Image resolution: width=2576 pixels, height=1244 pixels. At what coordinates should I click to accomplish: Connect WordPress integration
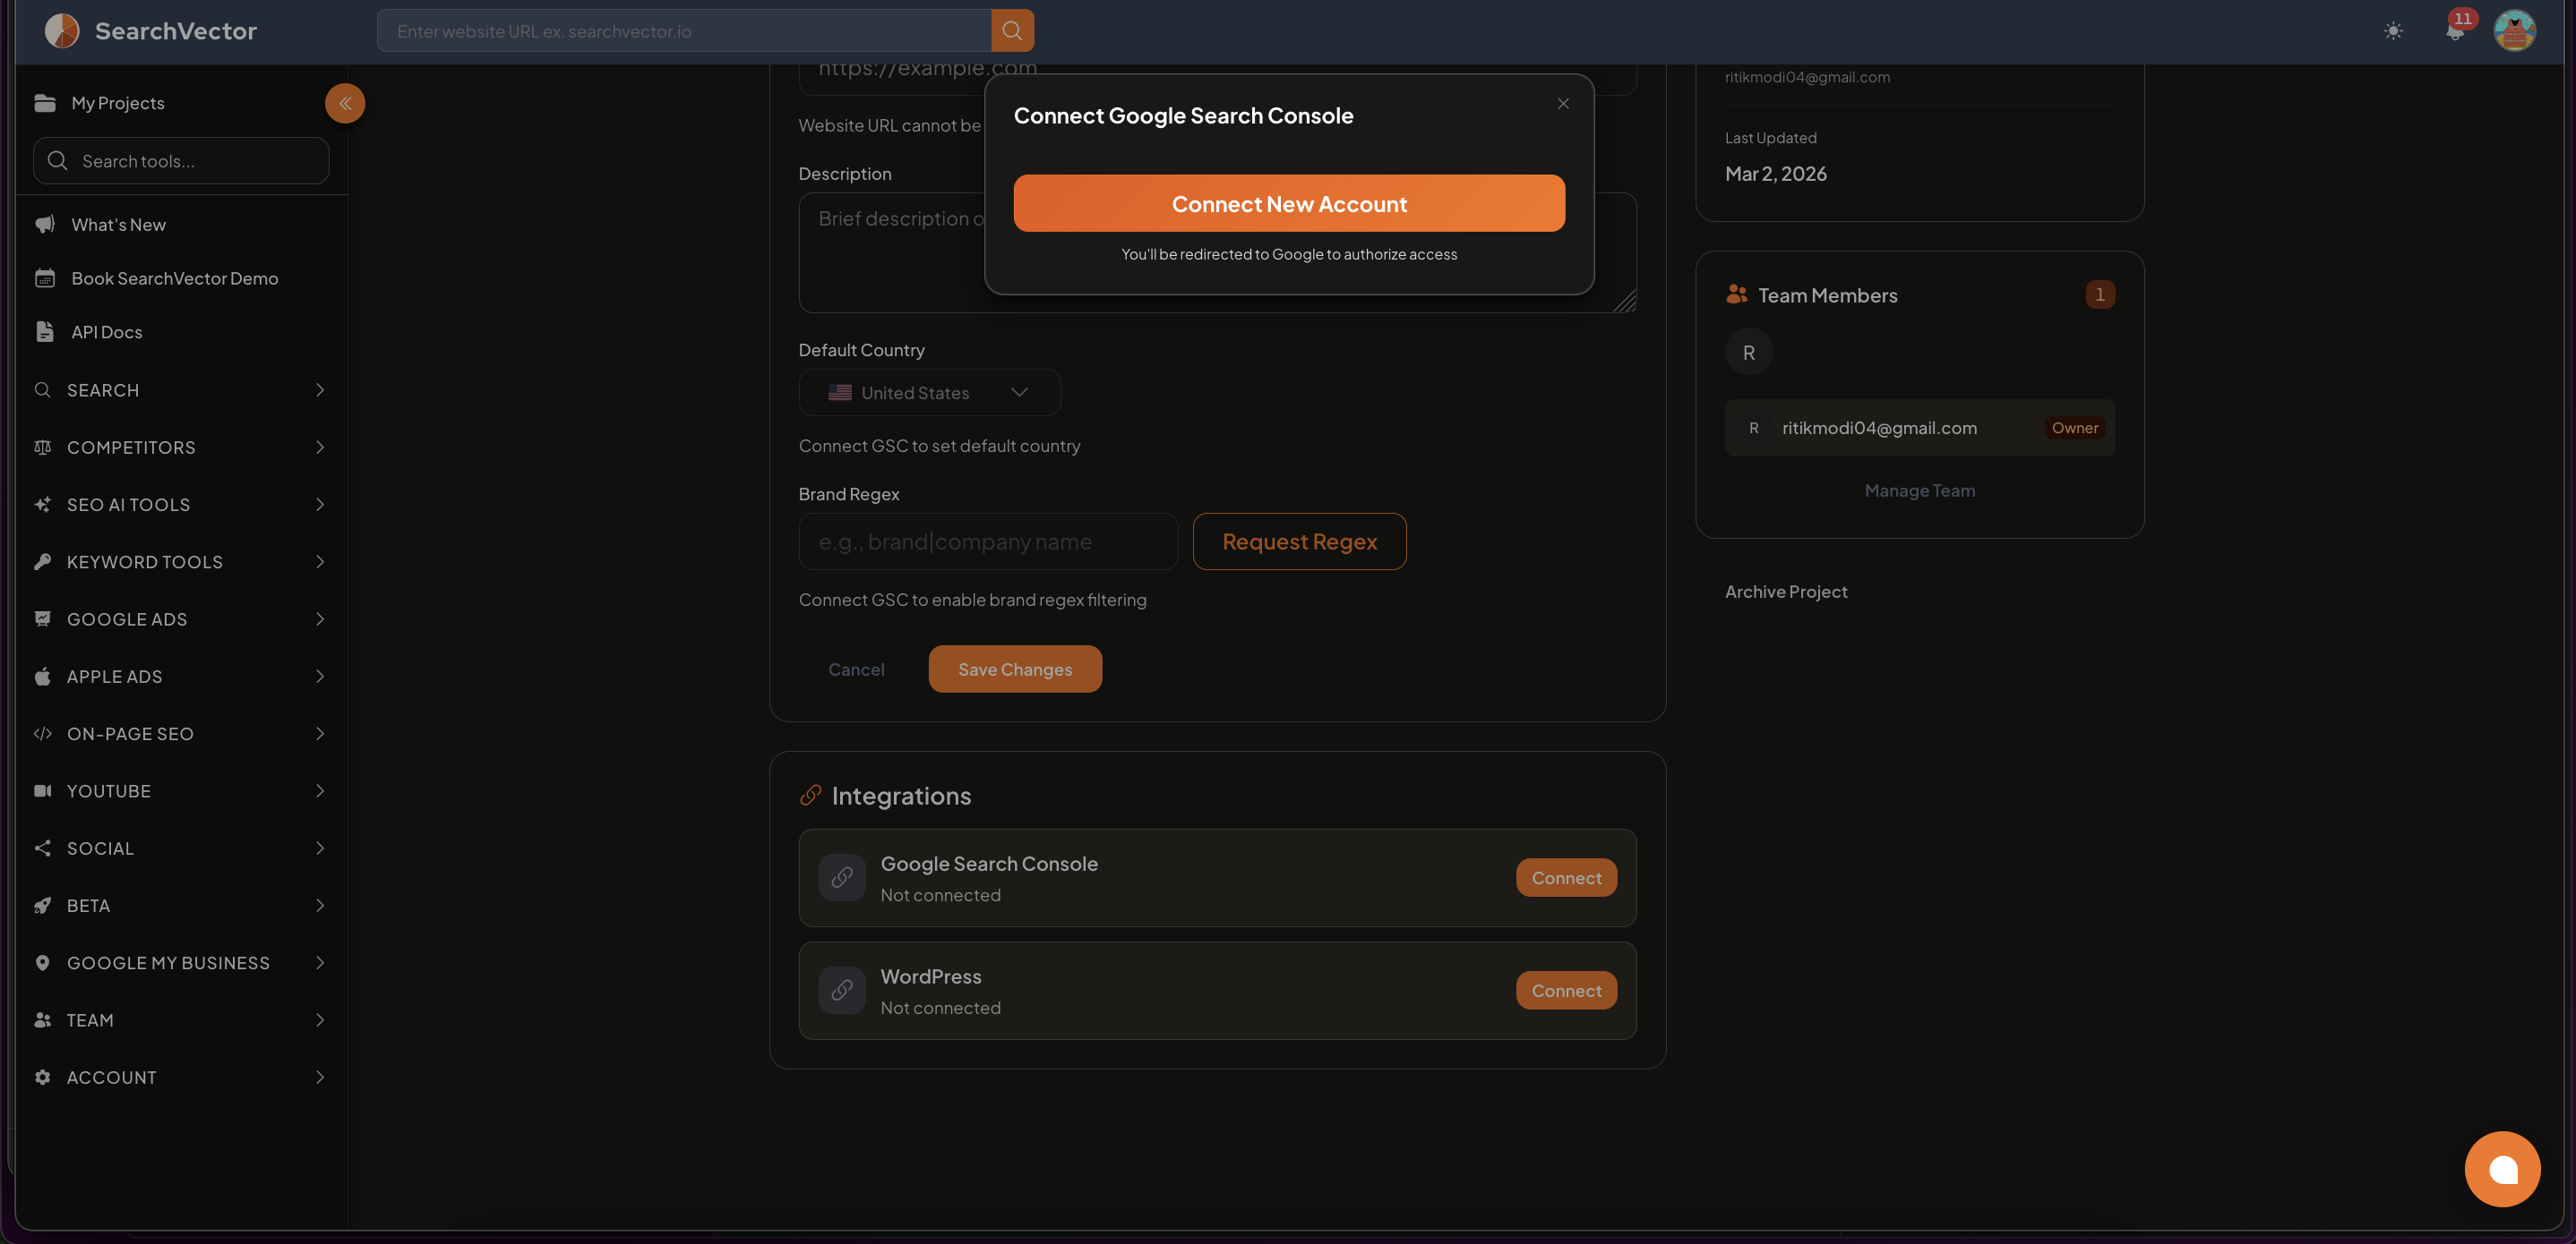1566,990
